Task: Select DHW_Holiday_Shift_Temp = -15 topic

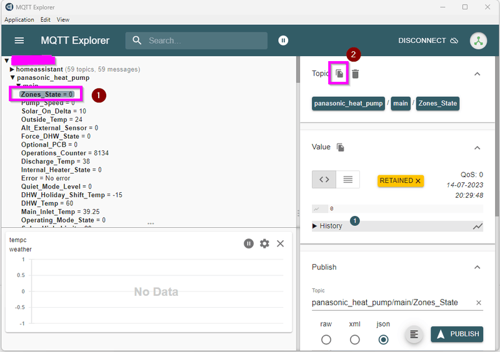Action: coord(72,195)
